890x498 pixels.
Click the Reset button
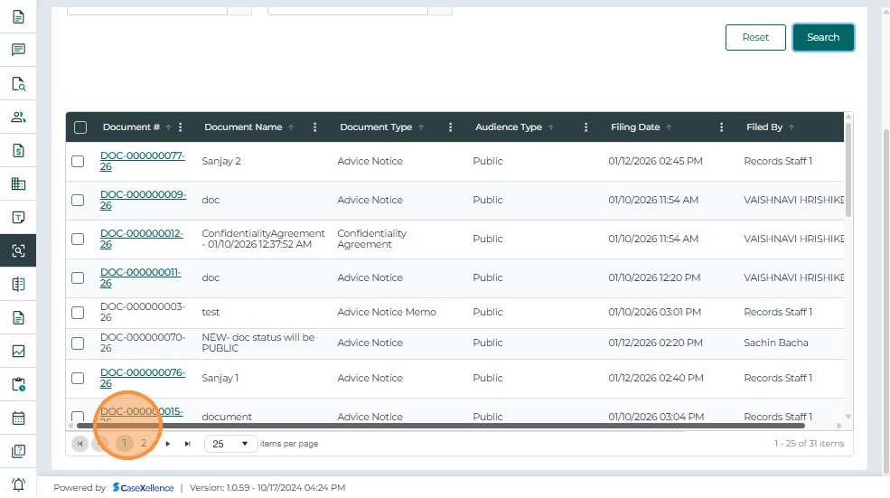tap(755, 37)
